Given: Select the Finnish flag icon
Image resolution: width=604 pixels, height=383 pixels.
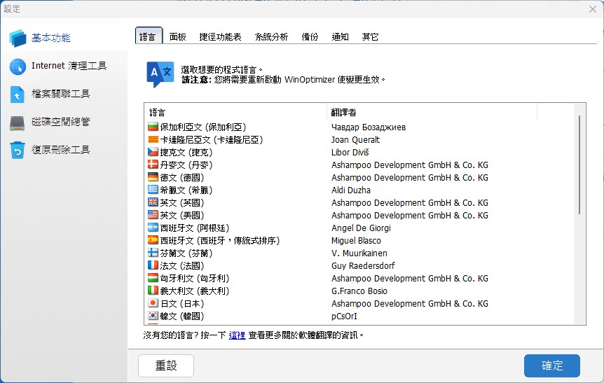Looking at the screenshot, I should pyautogui.click(x=153, y=253).
